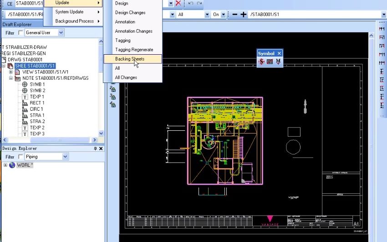Select All Changes menu option

click(126, 77)
